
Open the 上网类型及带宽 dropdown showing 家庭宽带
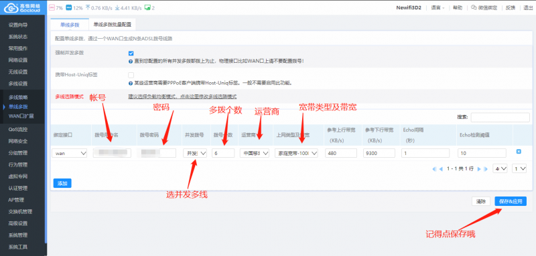[296, 153]
